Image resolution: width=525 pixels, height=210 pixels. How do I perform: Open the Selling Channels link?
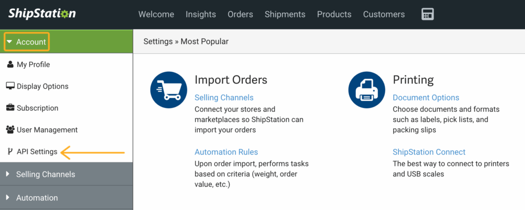(x=224, y=97)
